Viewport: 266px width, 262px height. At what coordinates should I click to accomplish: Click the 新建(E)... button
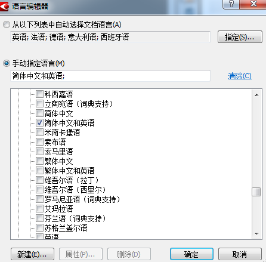[x=32, y=254]
